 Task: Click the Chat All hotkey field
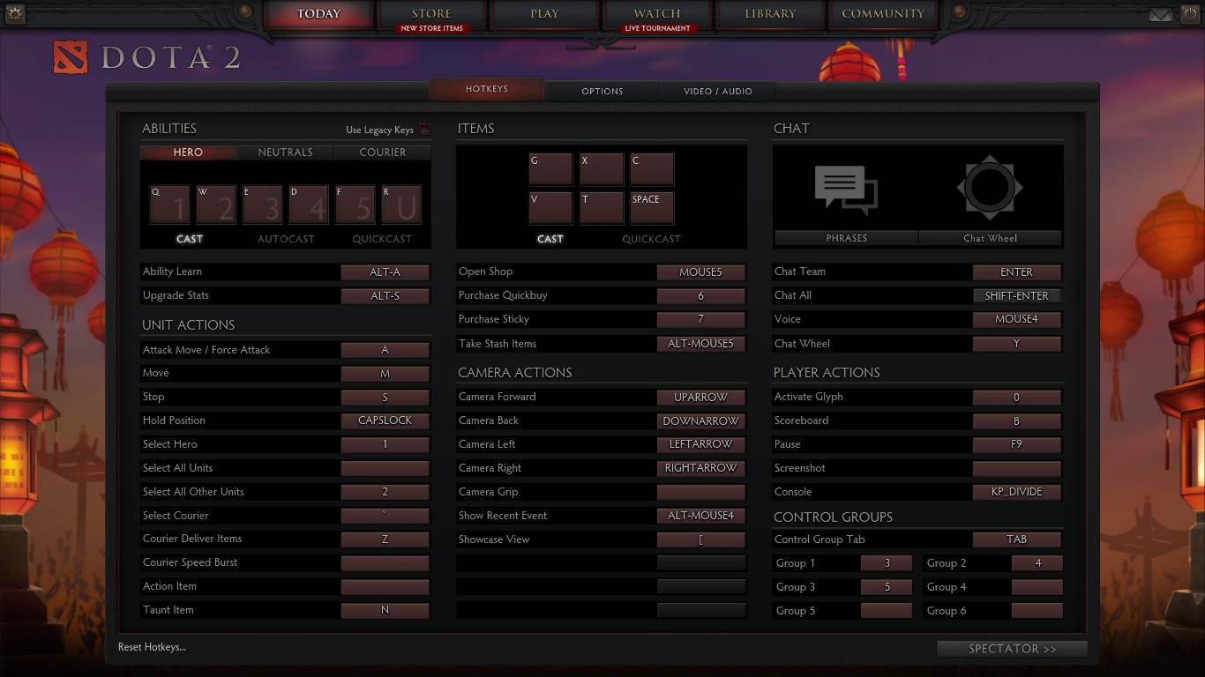[x=1017, y=296]
